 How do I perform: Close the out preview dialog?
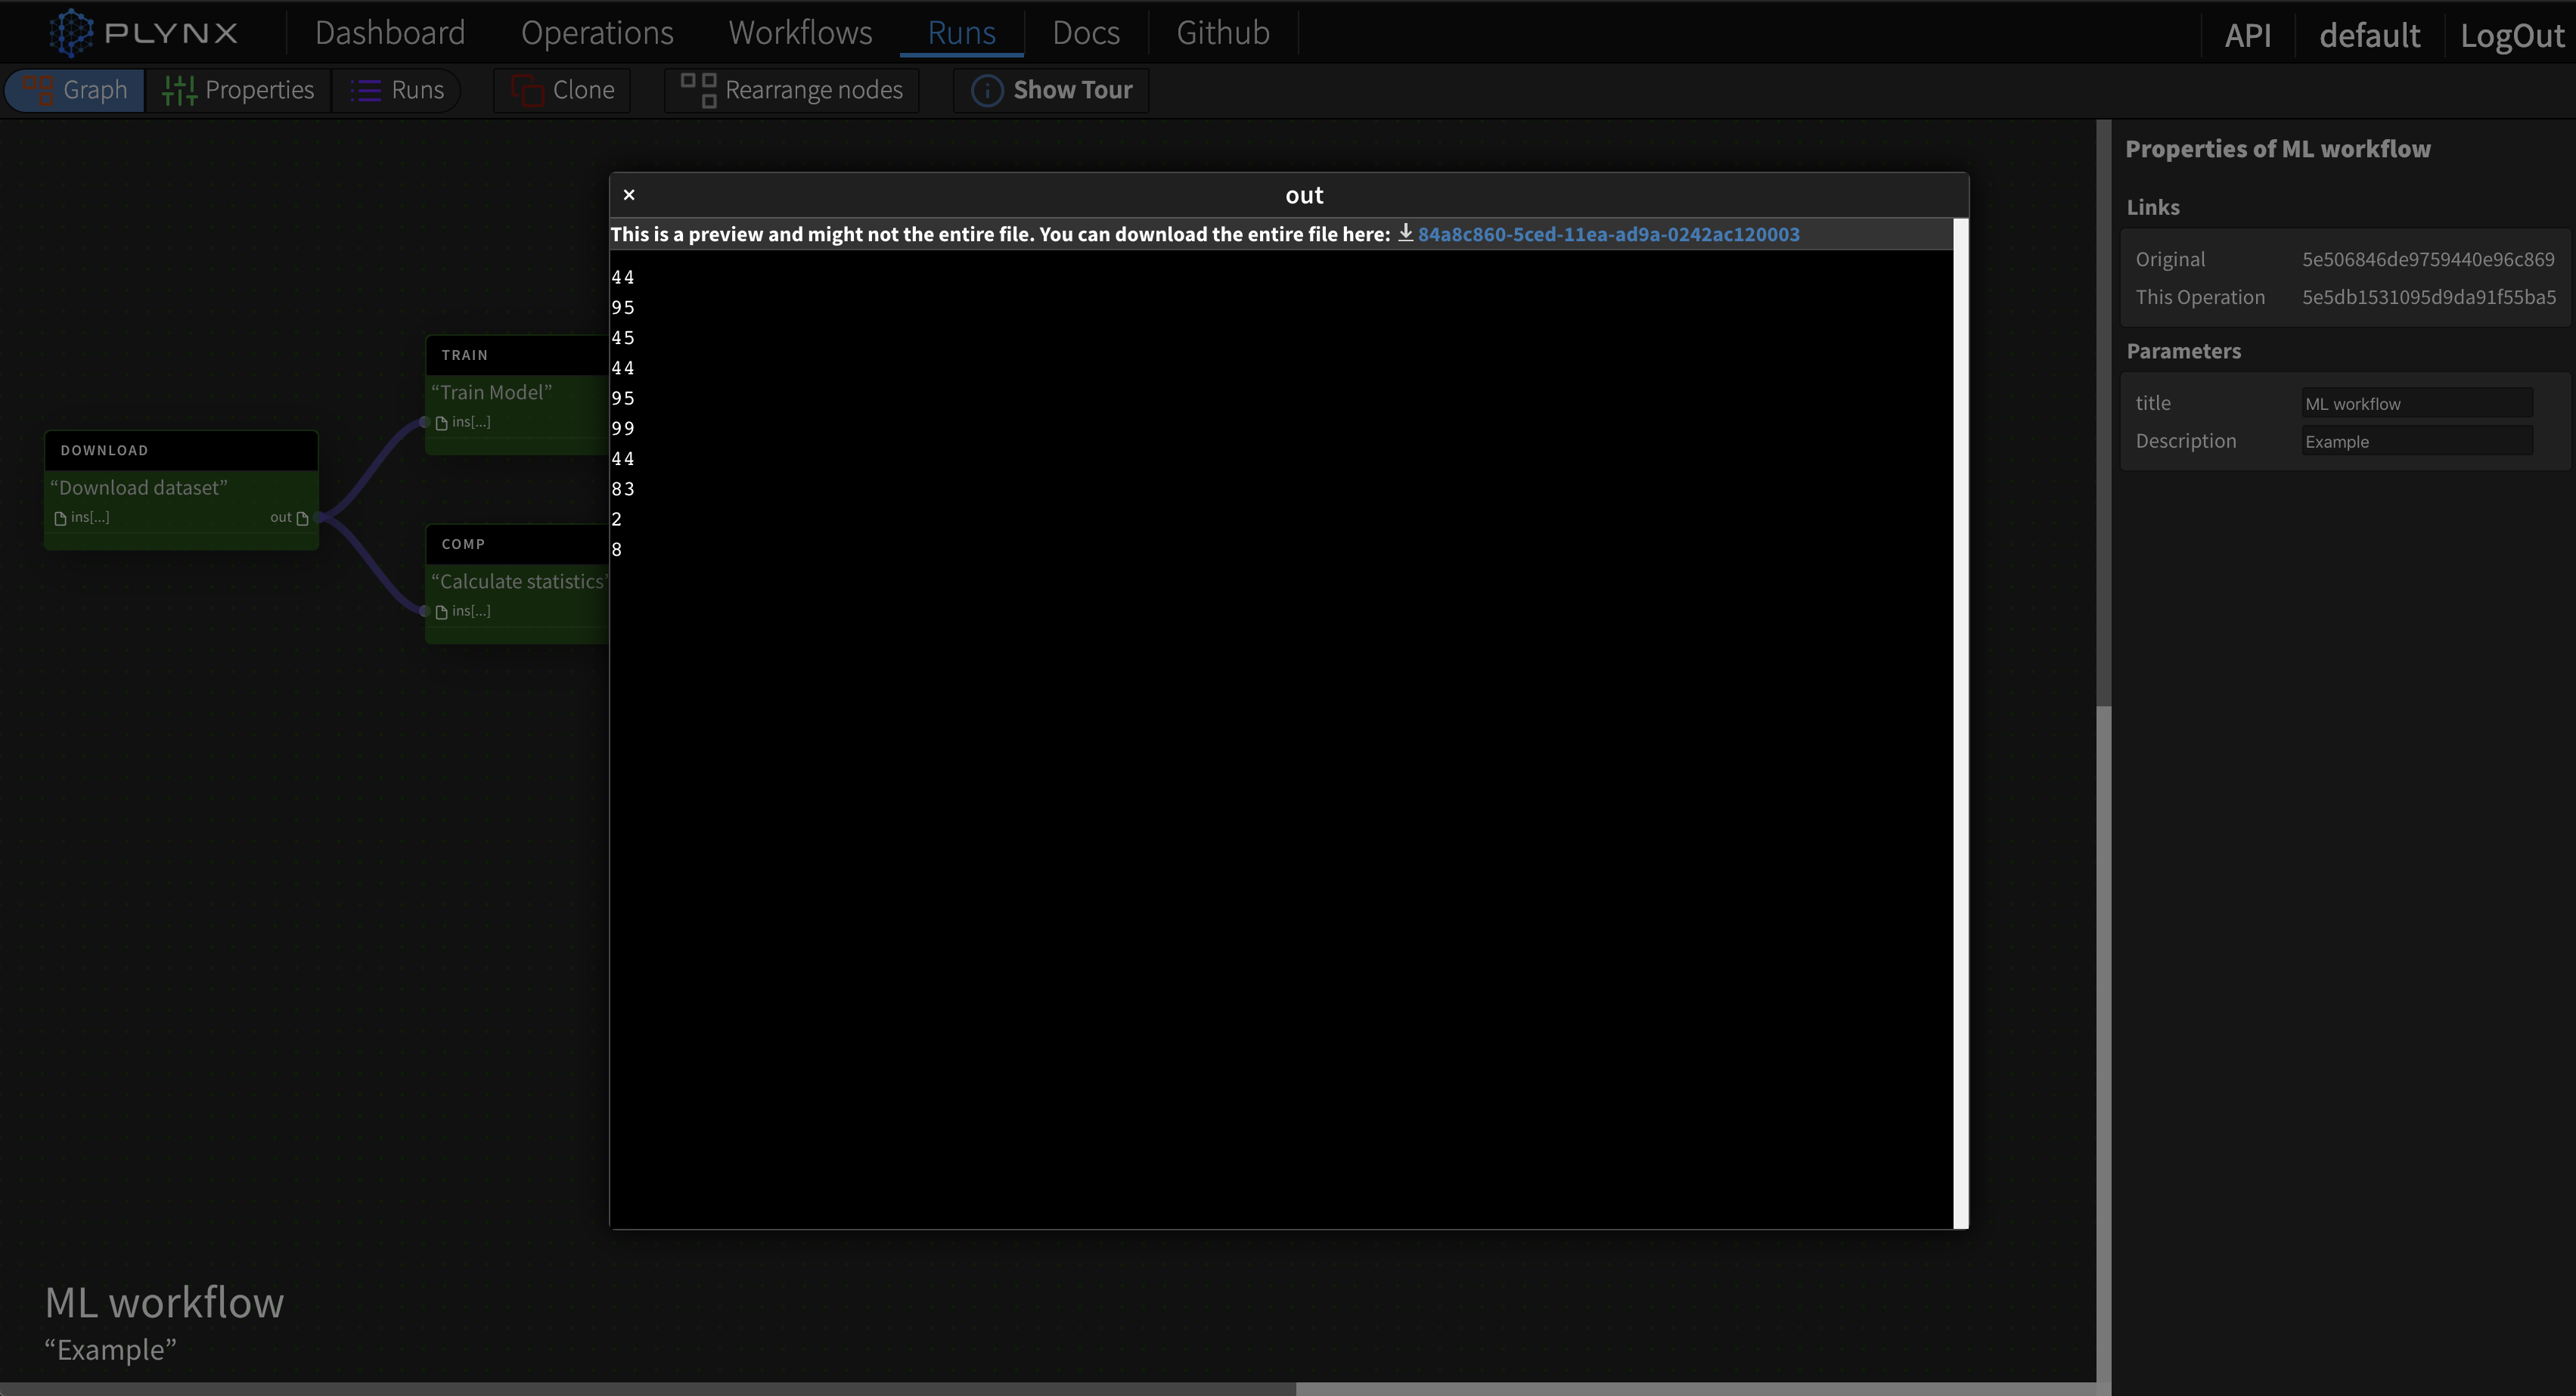pyautogui.click(x=629, y=195)
